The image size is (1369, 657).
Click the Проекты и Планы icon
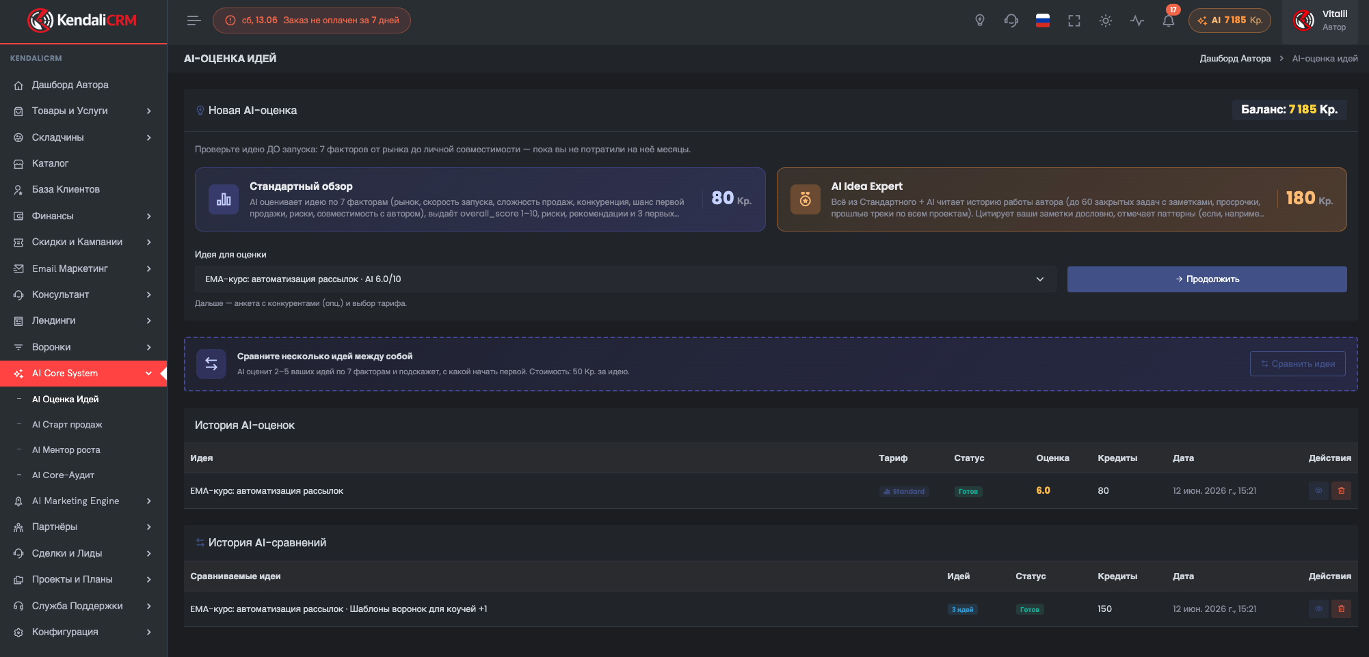18,580
